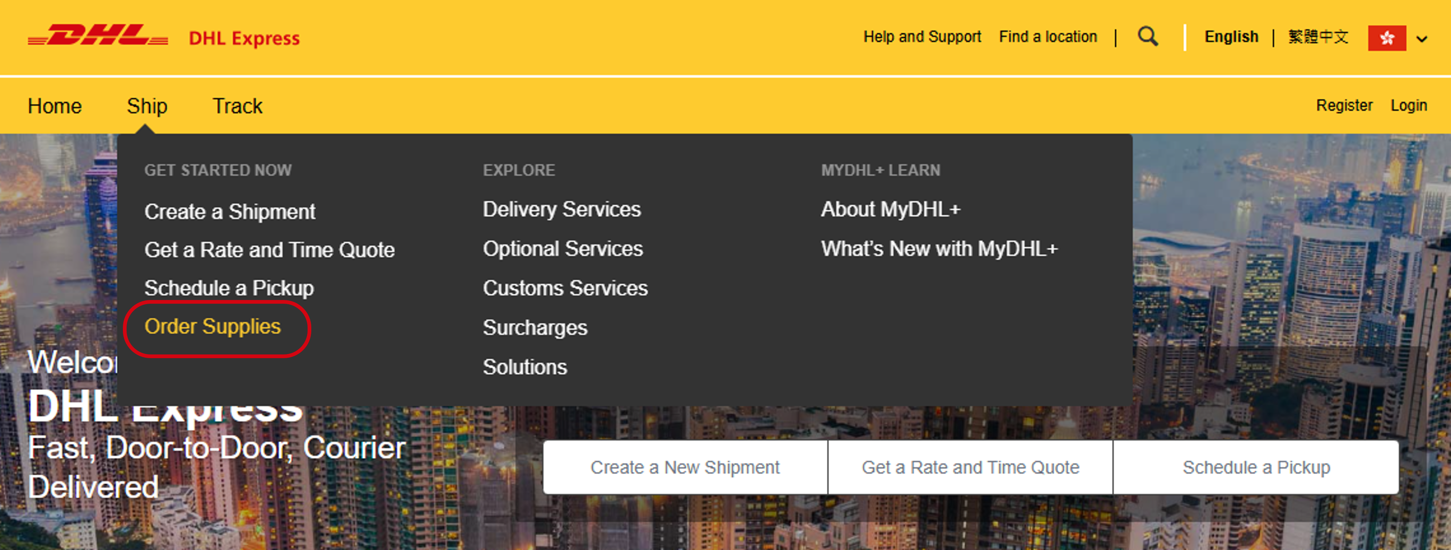Open Solutions page
The image size is (1451, 550).
(525, 367)
